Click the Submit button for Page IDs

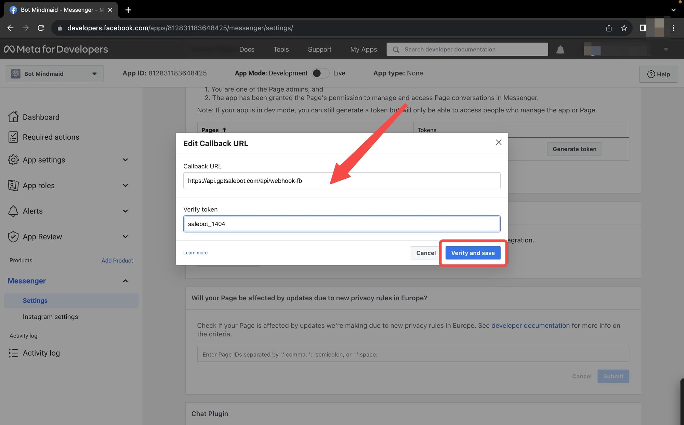click(x=613, y=376)
